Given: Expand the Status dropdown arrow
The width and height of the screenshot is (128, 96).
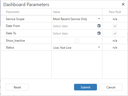Looking at the screenshot, I should click(x=99, y=47).
